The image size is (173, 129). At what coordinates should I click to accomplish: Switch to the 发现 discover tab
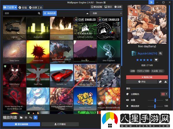(23, 8)
